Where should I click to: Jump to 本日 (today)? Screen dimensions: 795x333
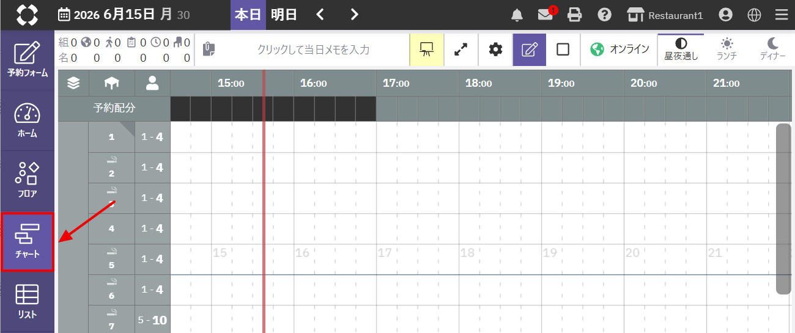[x=248, y=15]
